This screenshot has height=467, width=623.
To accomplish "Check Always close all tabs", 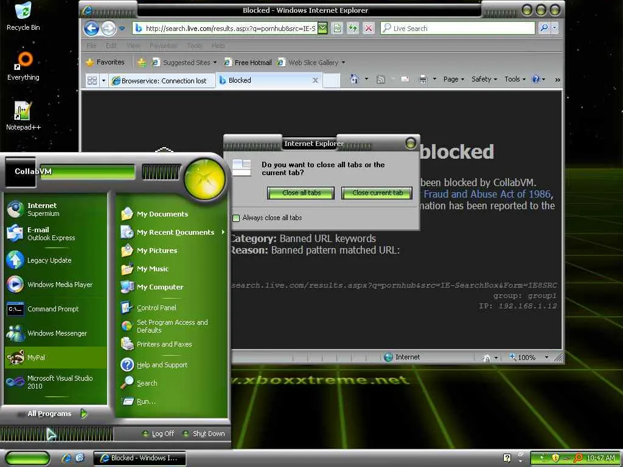I will click(x=236, y=218).
